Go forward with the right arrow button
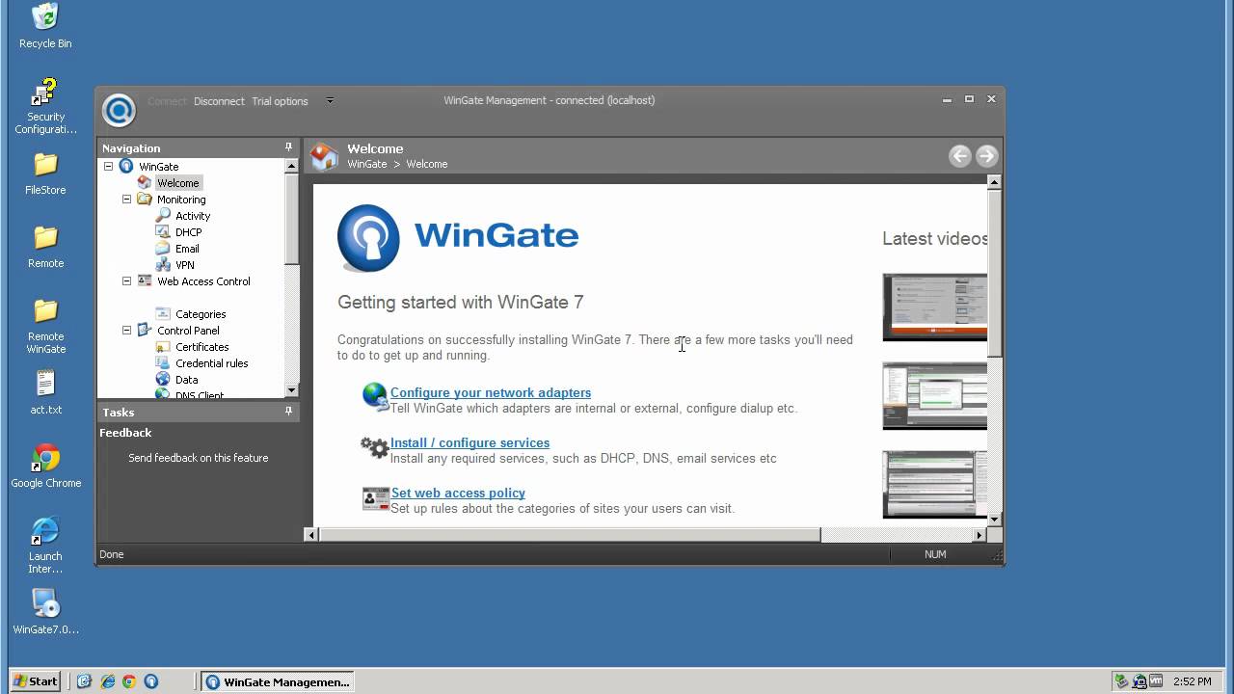This screenshot has height=694, width=1234. [x=986, y=156]
